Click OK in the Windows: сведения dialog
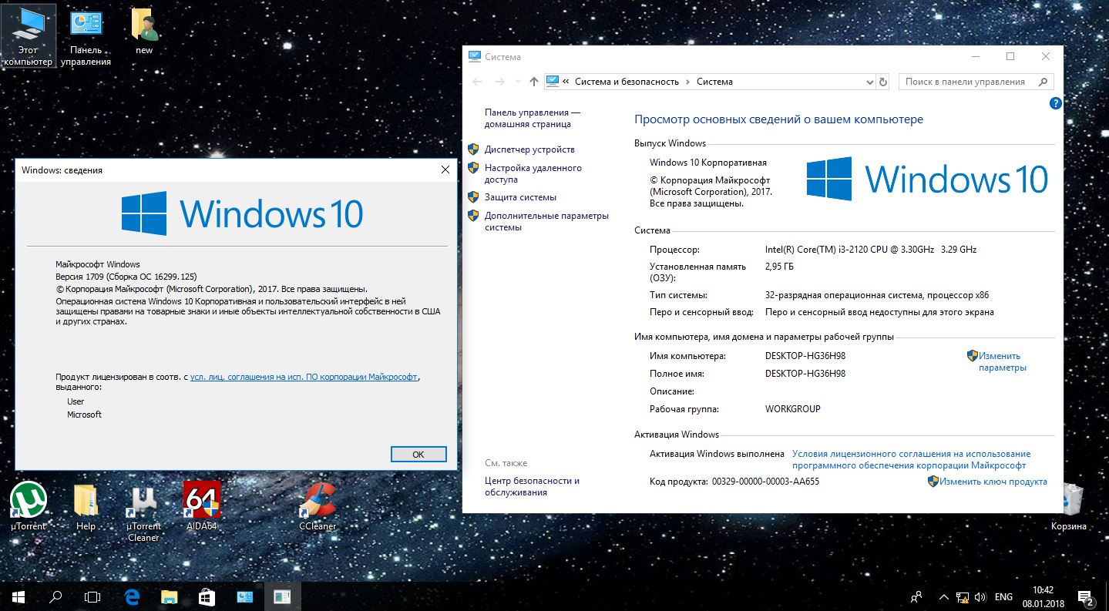Screen dimensions: 1109x611 pyautogui.click(x=418, y=455)
